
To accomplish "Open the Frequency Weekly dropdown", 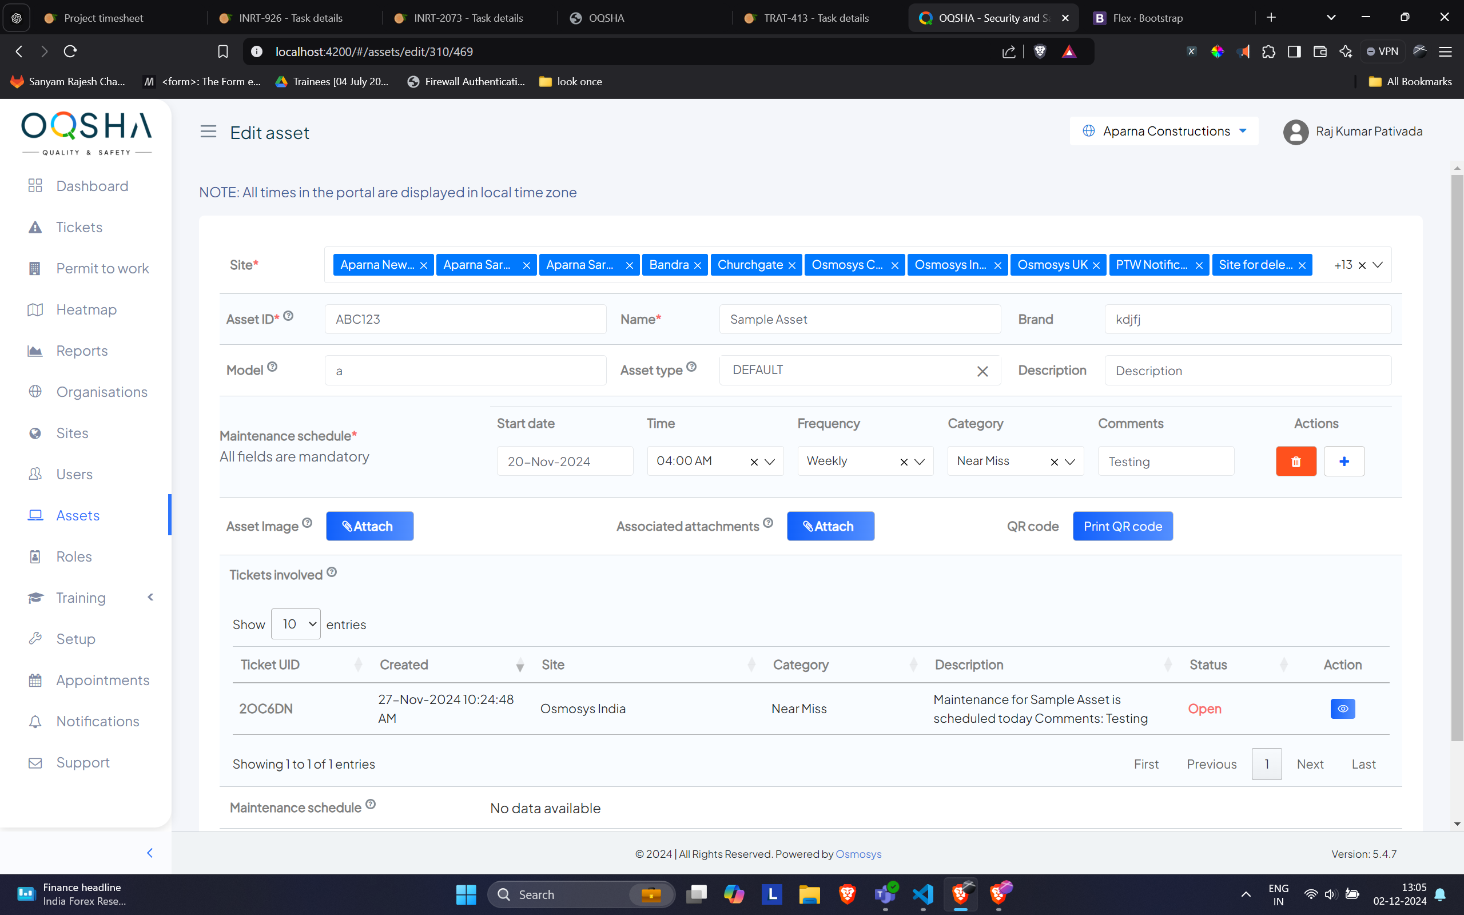I will [x=920, y=462].
